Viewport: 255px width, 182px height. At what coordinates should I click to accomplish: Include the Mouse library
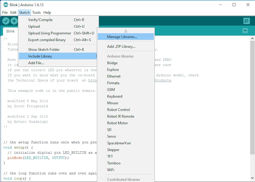click(x=126, y=103)
